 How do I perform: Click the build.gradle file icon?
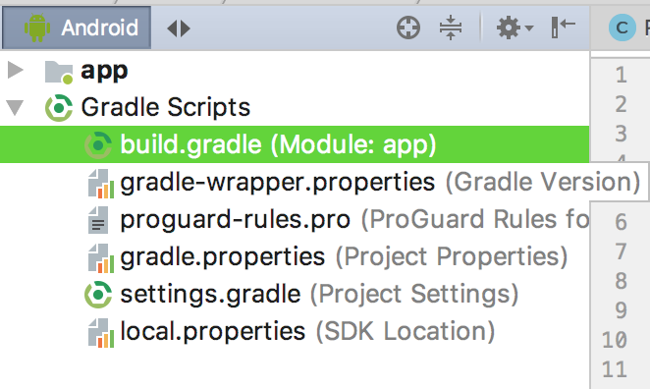98,145
